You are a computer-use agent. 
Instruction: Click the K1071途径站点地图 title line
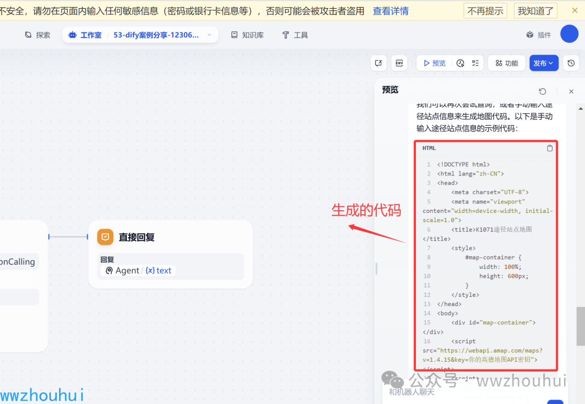(x=492, y=230)
